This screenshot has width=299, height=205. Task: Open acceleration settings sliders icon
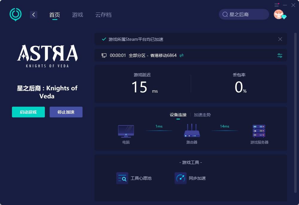pyautogui.click(x=280, y=55)
